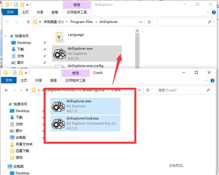Go back in Crack window
219x175 pixels.
pos(6,90)
